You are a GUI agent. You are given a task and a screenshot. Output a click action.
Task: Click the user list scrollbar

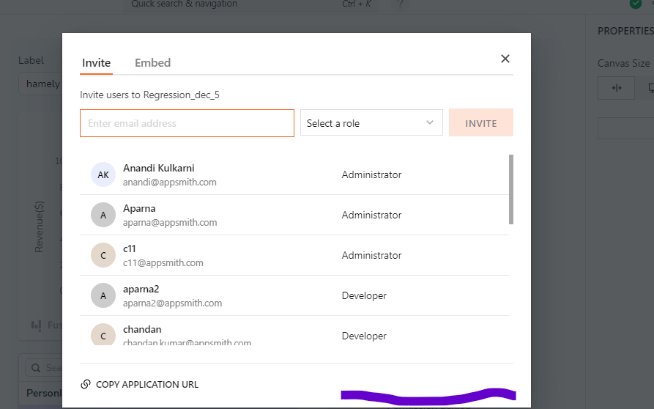tap(511, 189)
